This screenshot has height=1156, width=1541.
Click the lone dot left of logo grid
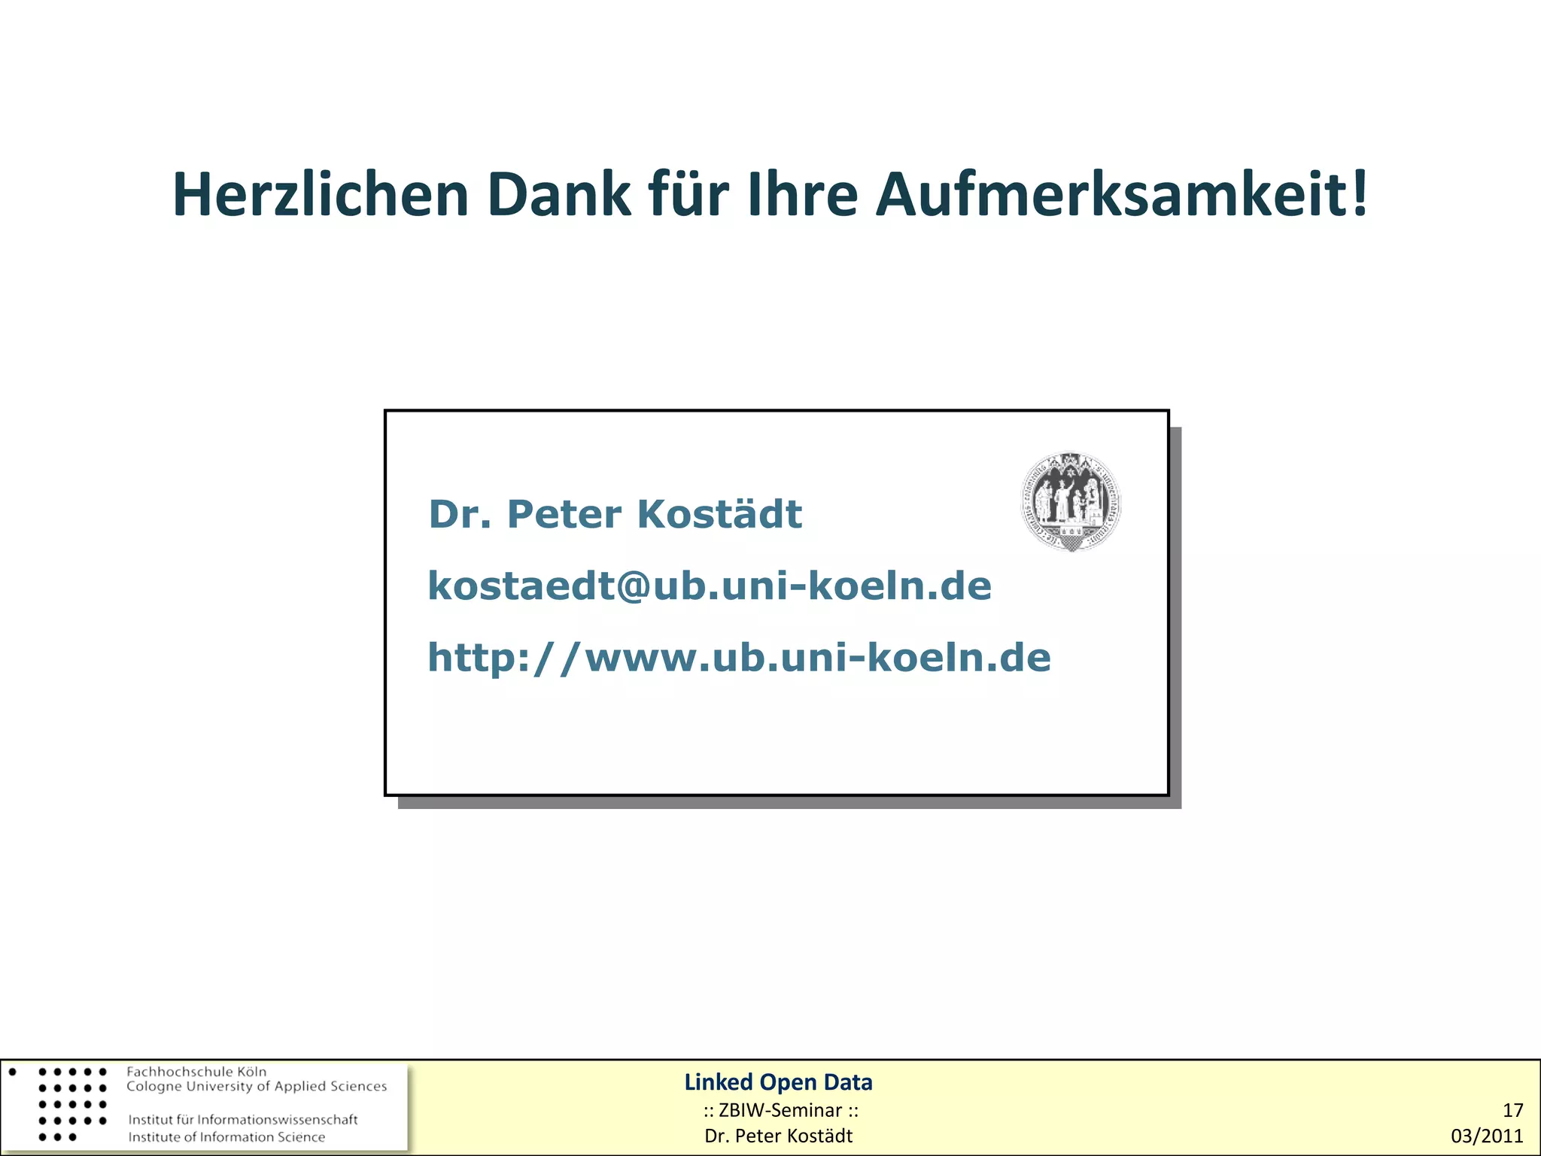(13, 1071)
